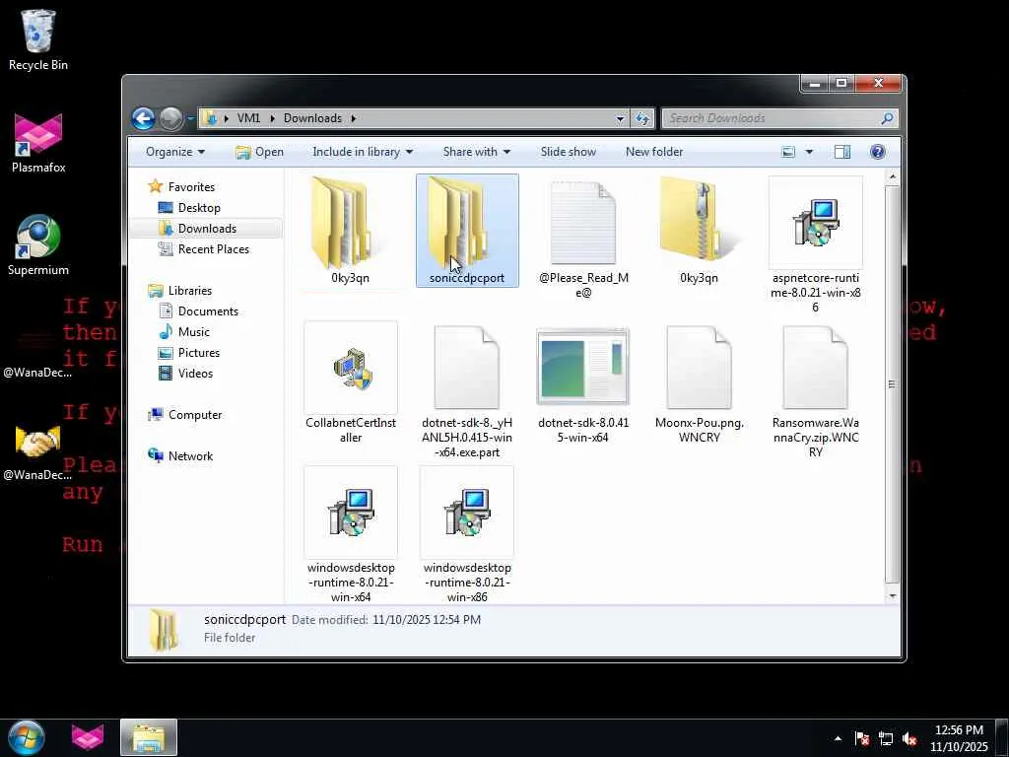Select Network in navigation pane

coord(190,455)
